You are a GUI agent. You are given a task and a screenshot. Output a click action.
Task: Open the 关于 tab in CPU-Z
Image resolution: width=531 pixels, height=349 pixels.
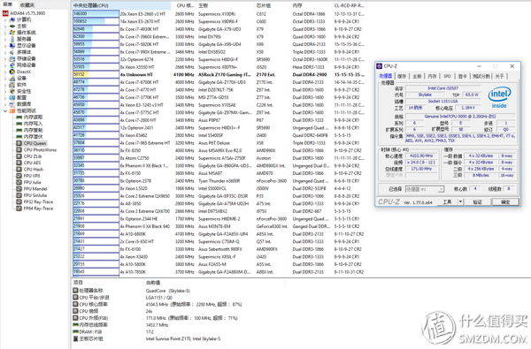click(x=499, y=76)
